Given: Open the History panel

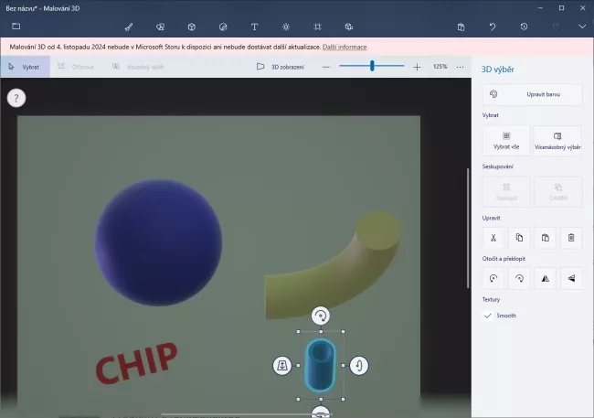Looking at the screenshot, I should coord(524,27).
